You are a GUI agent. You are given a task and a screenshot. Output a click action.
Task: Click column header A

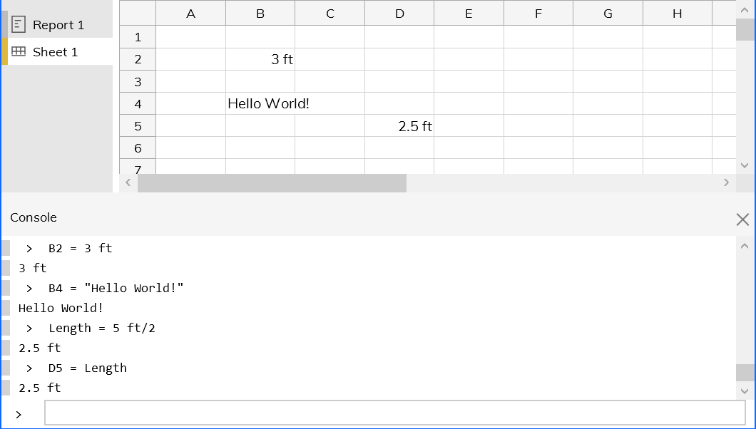(190, 14)
